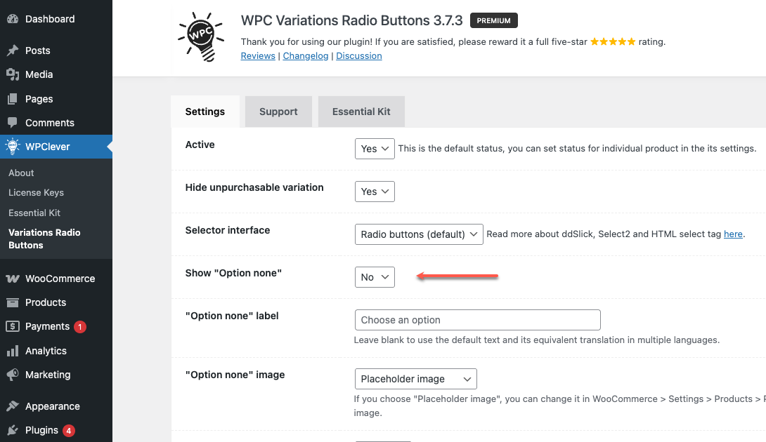Image resolution: width=766 pixels, height=442 pixels.
Task: Click the Analytics bar chart icon
Action: pos(13,351)
